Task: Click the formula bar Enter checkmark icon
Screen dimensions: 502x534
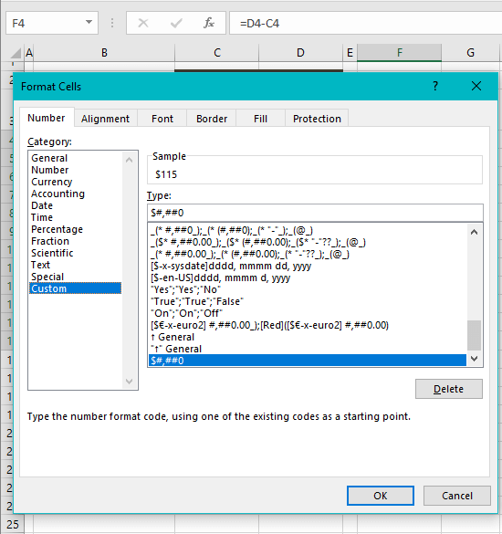Action: (x=176, y=23)
